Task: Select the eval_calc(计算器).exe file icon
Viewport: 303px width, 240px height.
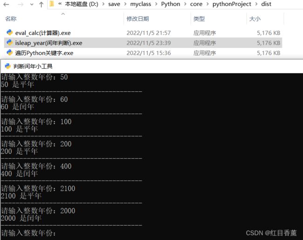Action: pyautogui.click(x=9, y=33)
